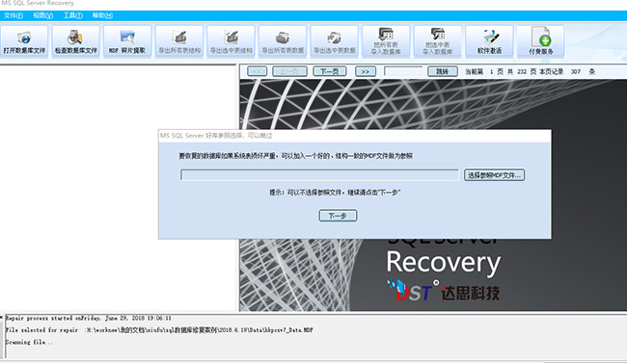This screenshot has width=627, height=363.
Task: Focus the page number input field
Action: coord(403,71)
